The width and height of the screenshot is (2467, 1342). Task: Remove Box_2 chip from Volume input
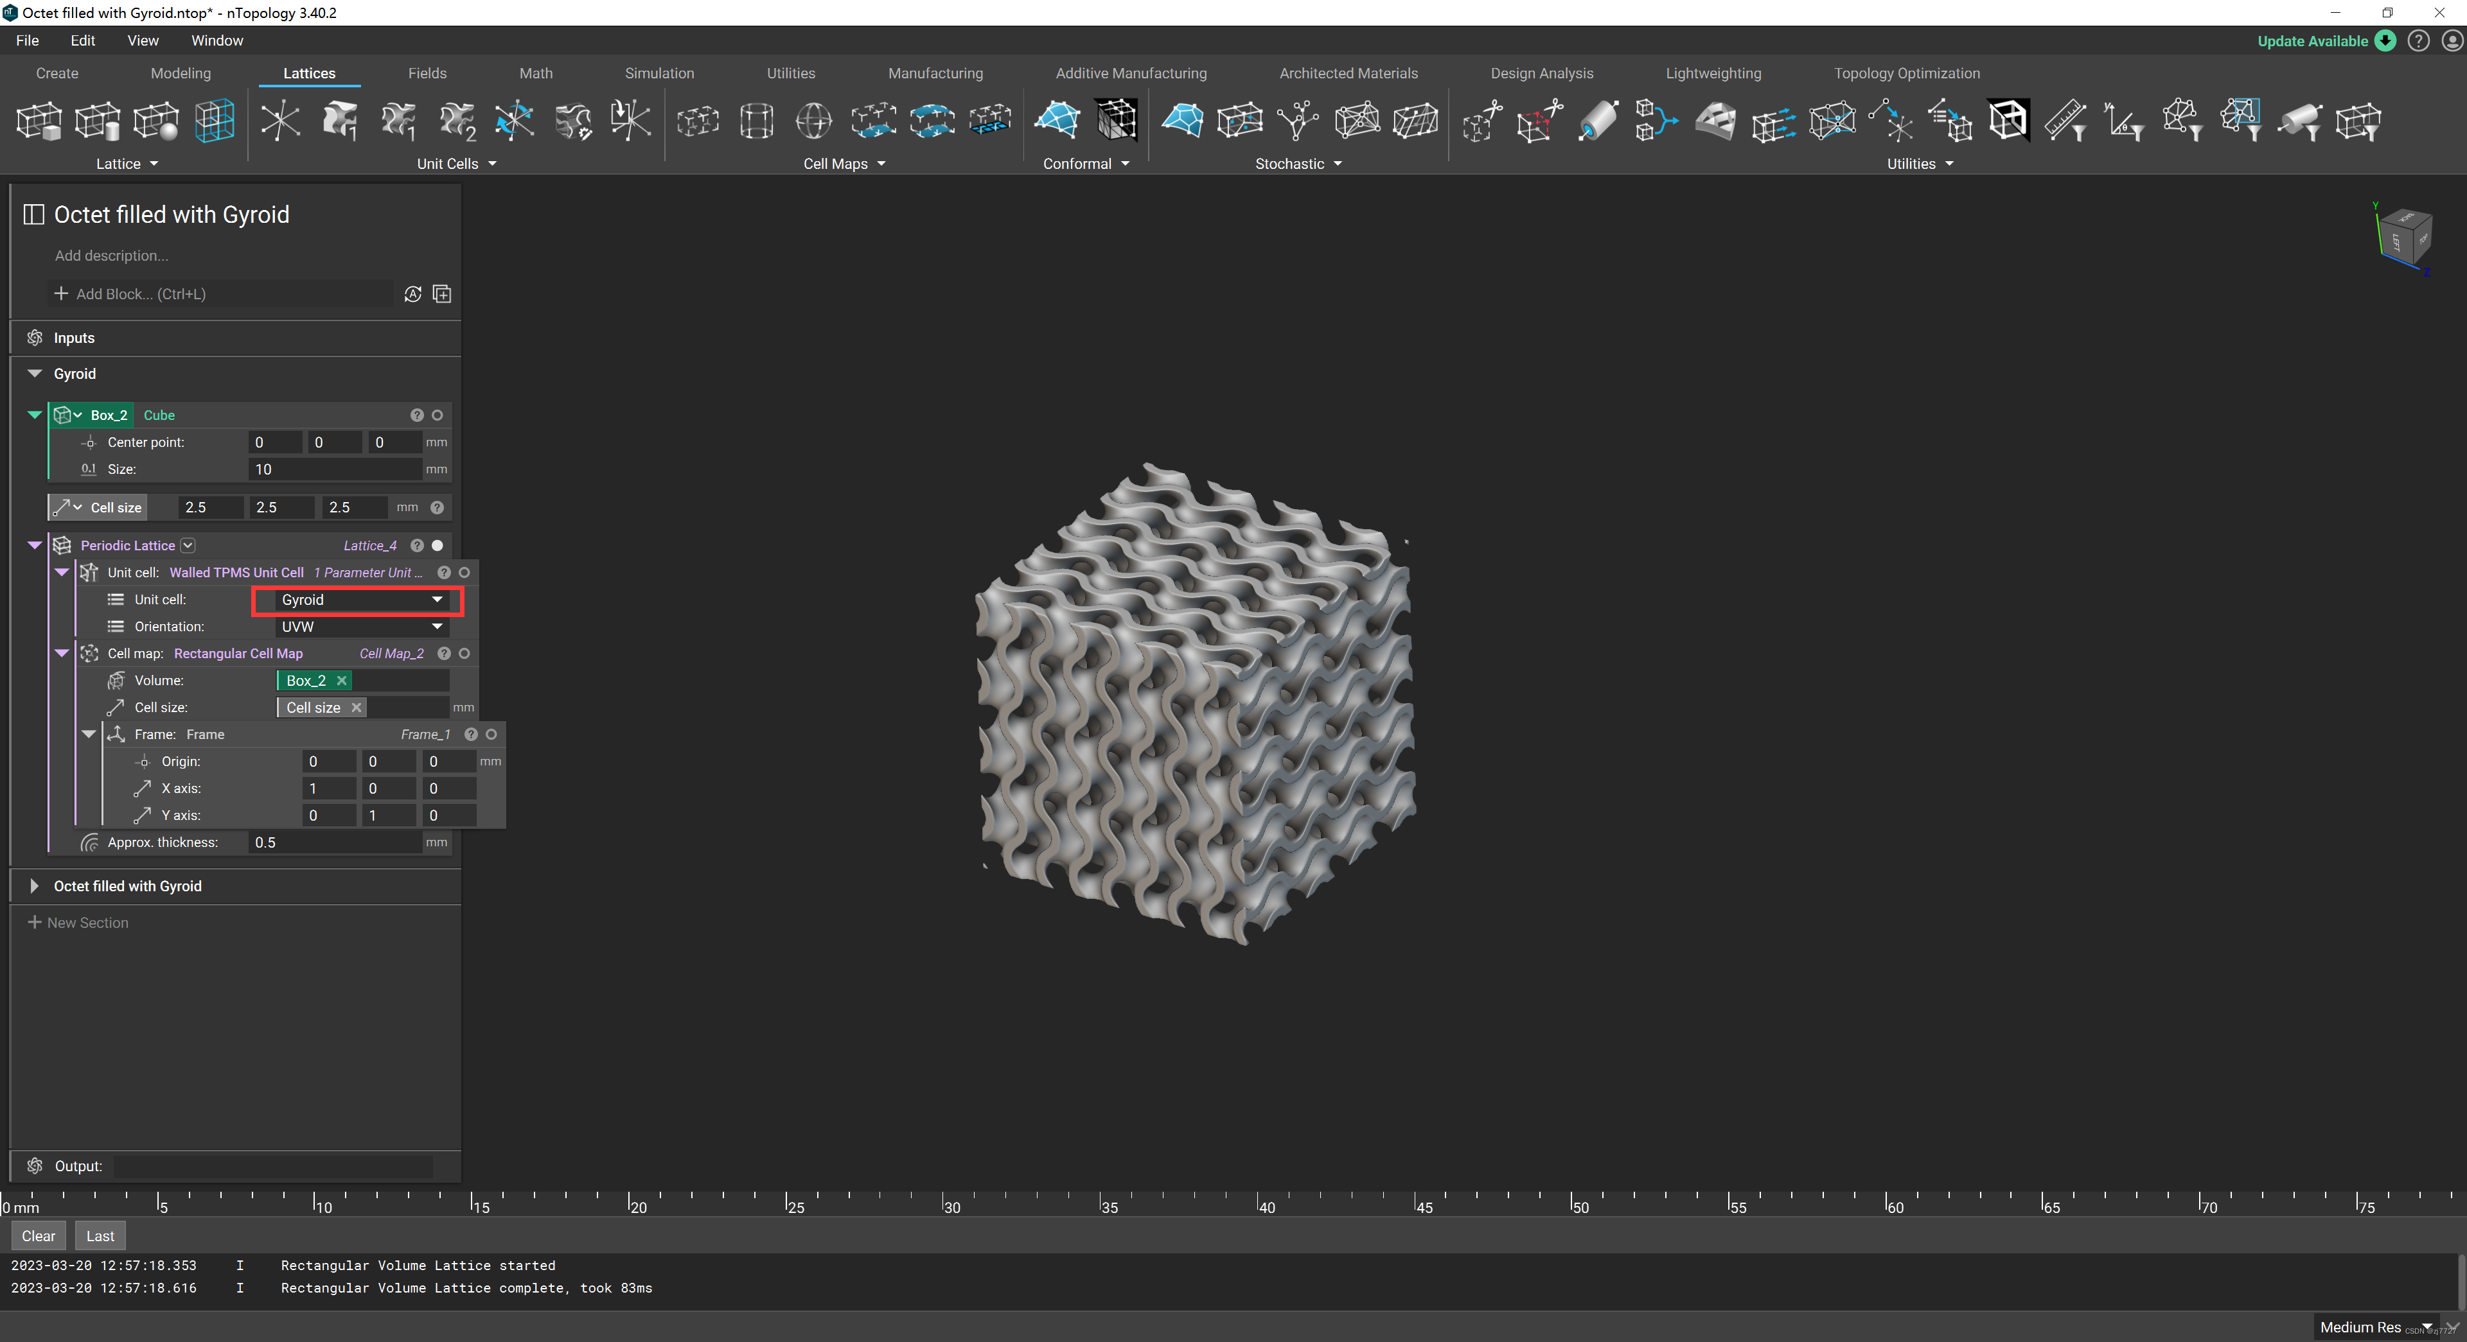[x=342, y=681]
